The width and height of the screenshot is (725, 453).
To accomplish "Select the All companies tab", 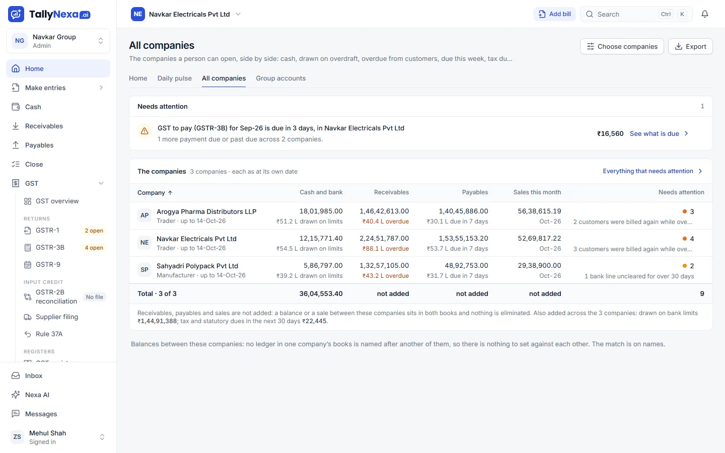I will click(x=224, y=79).
